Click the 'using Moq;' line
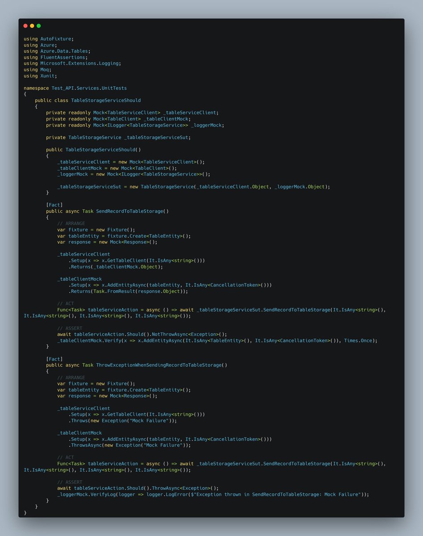 pos(38,70)
